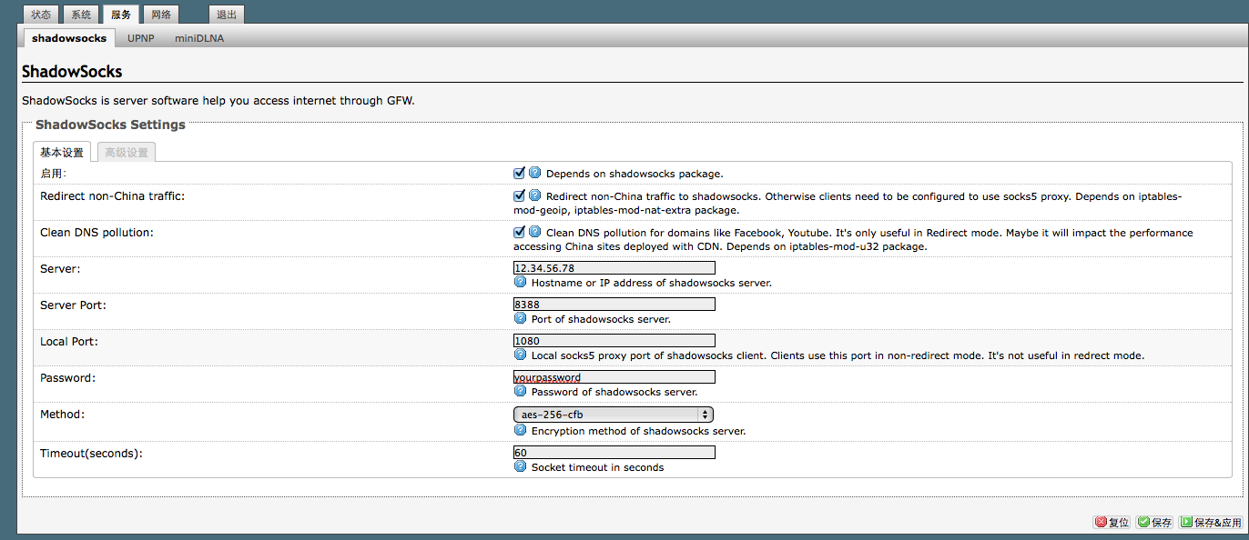The width and height of the screenshot is (1249, 540).
Task: Focus the Server Port input field
Action: 614,305
